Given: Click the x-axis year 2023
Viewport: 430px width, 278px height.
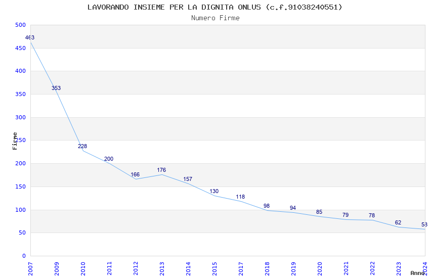Looking at the screenshot, I should (399, 269).
